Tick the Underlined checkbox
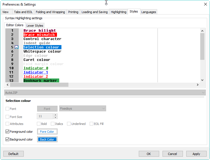Viewport: 210px width, 160px height. coord(69,124)
